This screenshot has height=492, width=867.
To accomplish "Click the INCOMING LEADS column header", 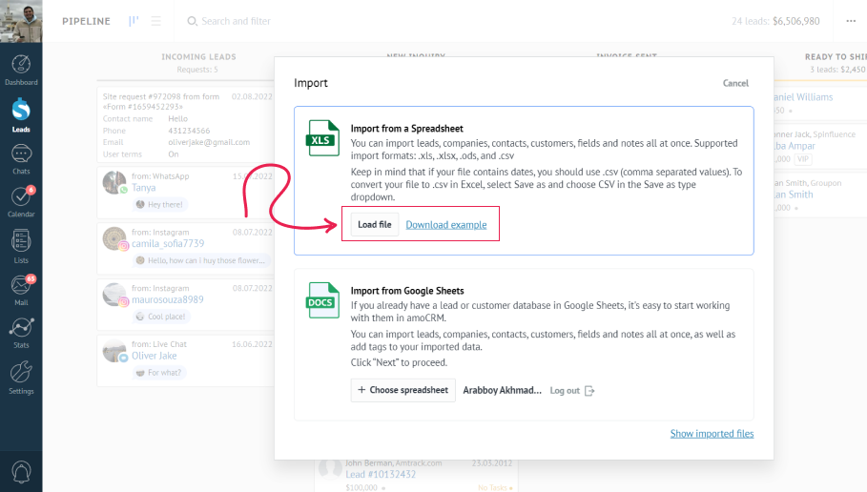I will (x=198, y=56).
